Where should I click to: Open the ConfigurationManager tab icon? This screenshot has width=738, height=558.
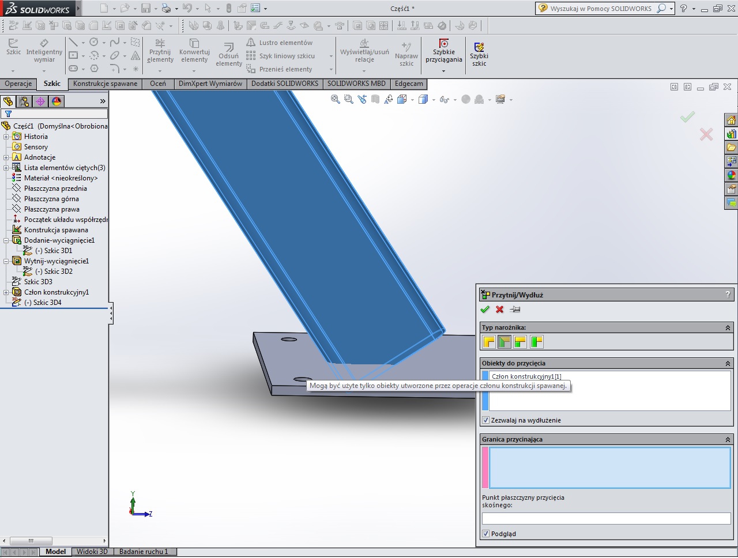coord(24,101)
